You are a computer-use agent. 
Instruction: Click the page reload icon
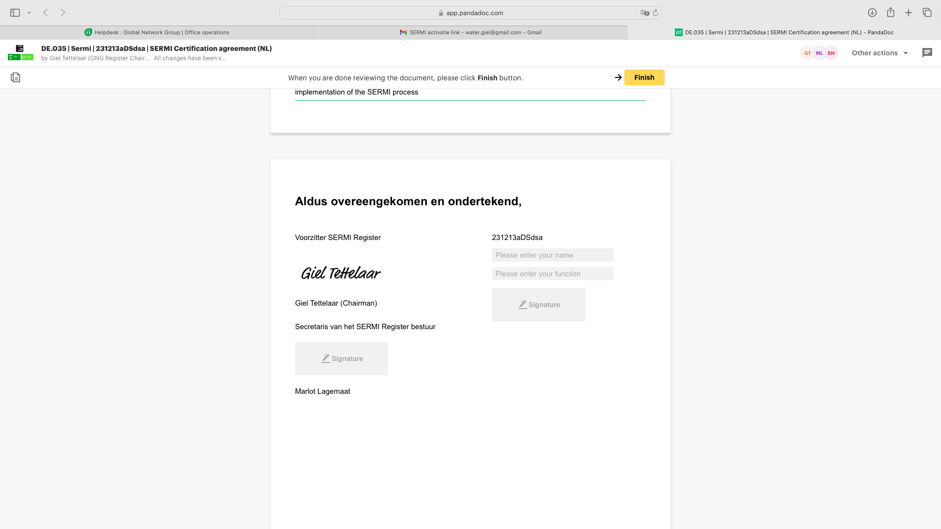tap(655, 13)
